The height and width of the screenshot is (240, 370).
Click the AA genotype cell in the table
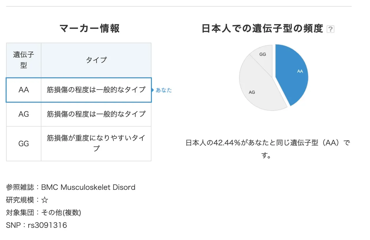[x=24, y=90]
